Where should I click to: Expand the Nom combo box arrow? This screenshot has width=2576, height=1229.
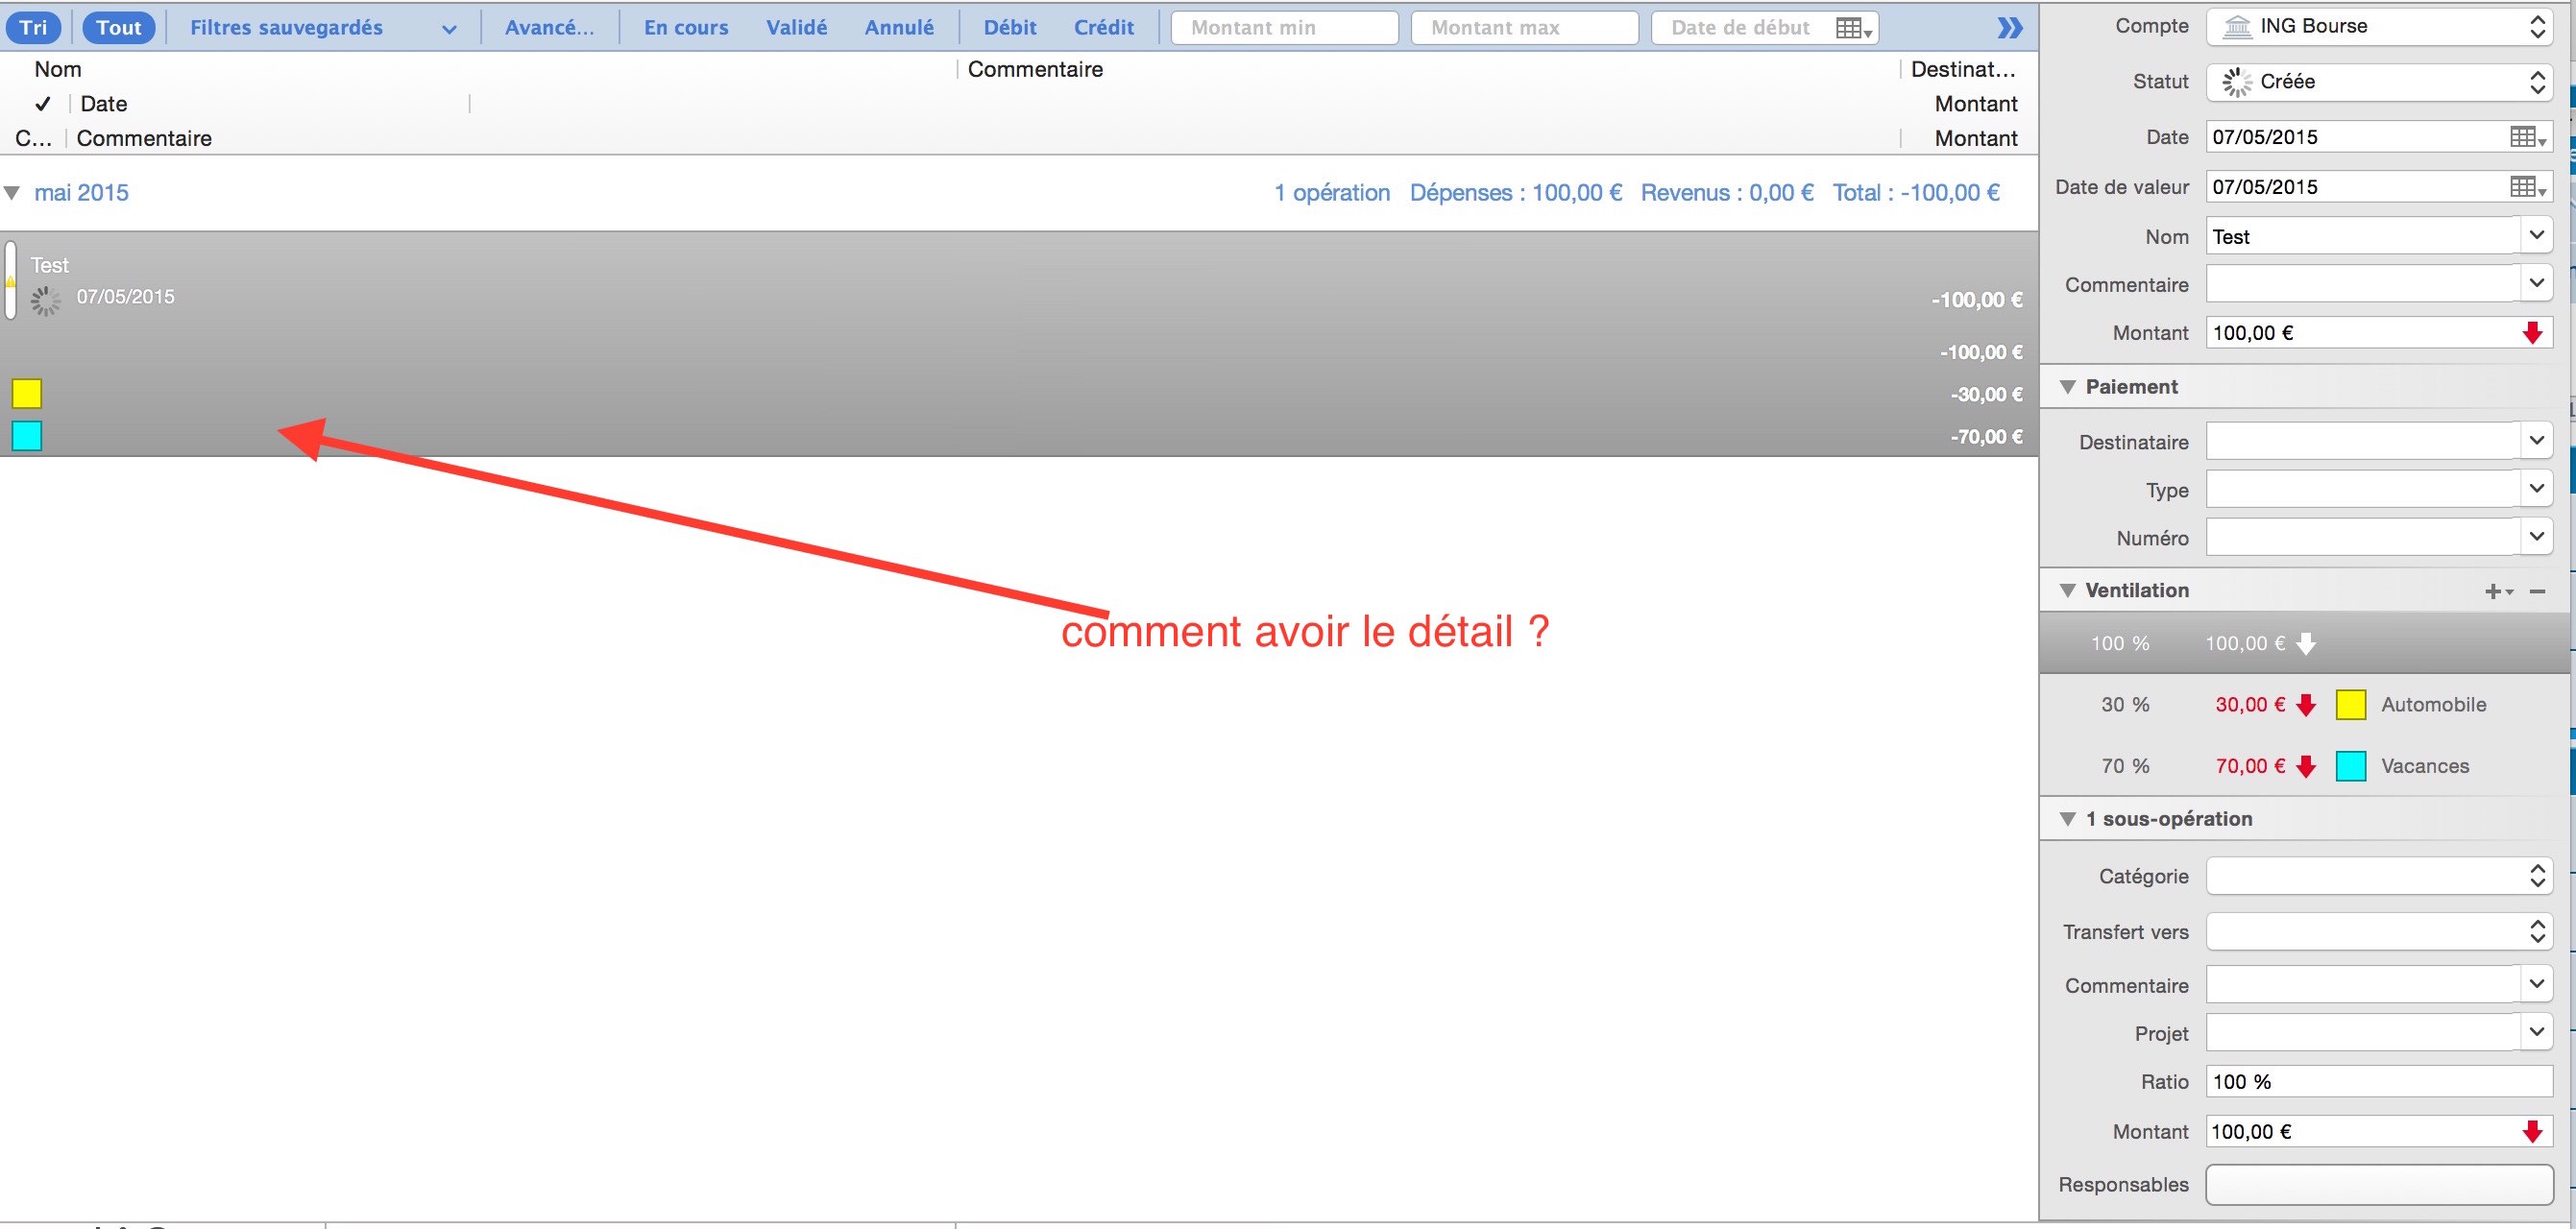pyautogui.click(x=2536, y=236)
